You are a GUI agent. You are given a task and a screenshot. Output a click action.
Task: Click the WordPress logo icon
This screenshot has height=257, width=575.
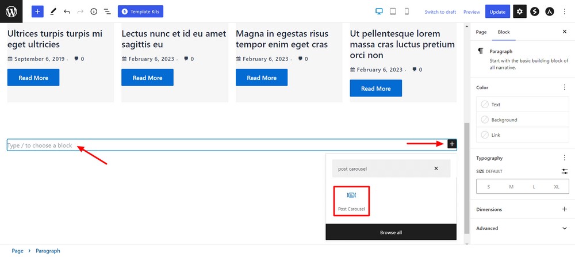pyautogui.click(x=11, y=11)
